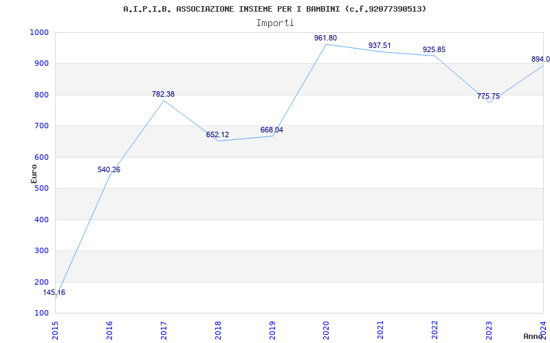Select data label 782.38

click(163, 94)
